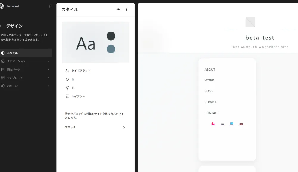Screen dimensions: 298x172
Task: Click the gray camera icon in the preview
Action: tap(222, 124)
